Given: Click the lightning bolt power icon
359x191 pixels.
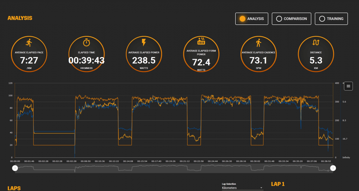Looking at the screenshot, I should [144, 43].
